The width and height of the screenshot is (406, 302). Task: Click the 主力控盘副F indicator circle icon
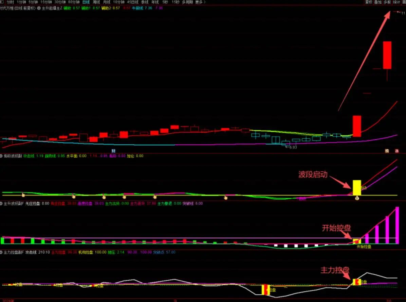[1, 252]
